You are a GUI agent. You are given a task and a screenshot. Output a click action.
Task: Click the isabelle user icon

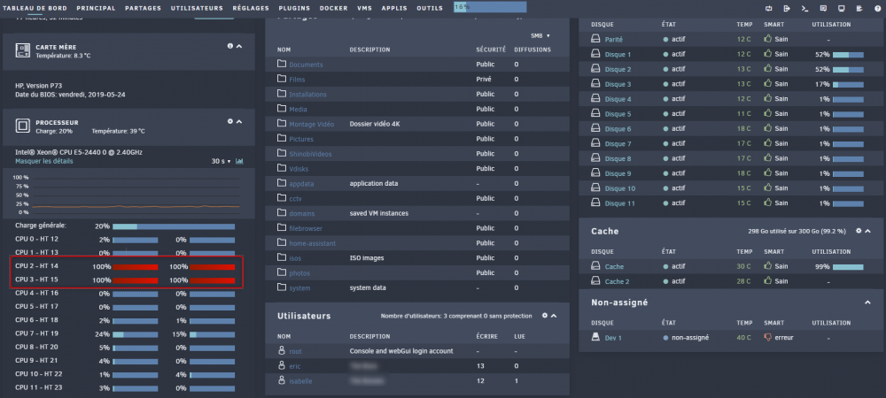(282, 380)
